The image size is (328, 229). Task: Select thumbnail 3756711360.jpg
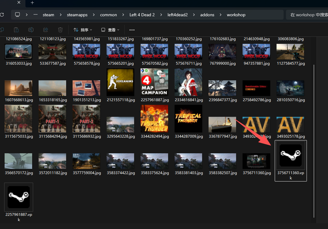coord(256,161)
